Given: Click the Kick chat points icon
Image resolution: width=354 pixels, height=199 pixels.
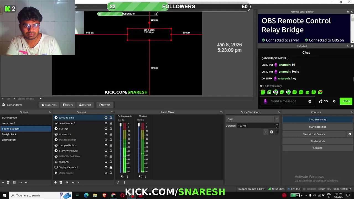Looking at the screenshot, I should point(323,101).
